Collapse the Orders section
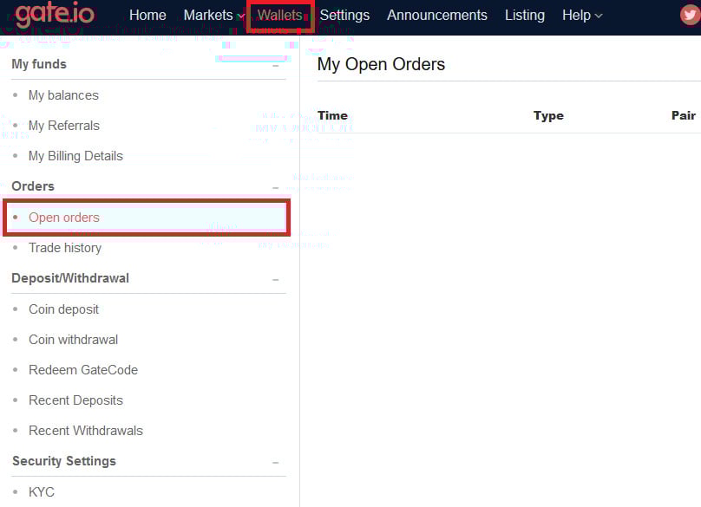701x507 pixels. click(276, 187)
